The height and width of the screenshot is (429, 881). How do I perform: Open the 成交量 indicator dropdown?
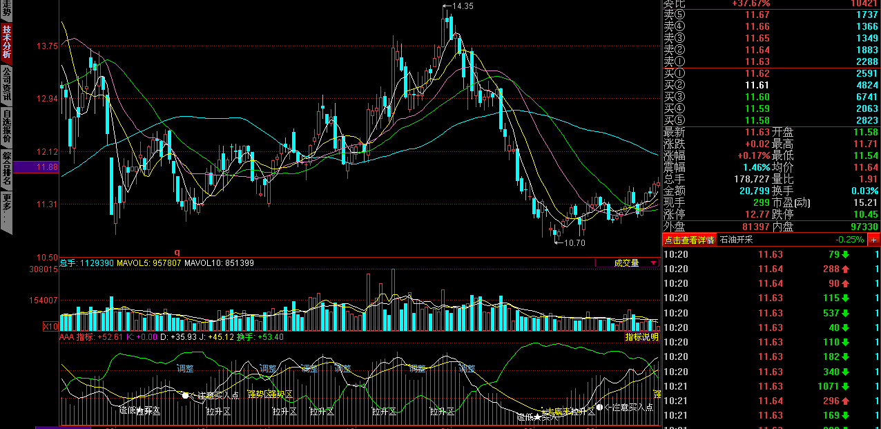[x=627, y=263]
